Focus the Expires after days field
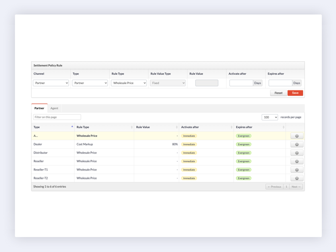This screenshot has width=336, height=252. 280,83
